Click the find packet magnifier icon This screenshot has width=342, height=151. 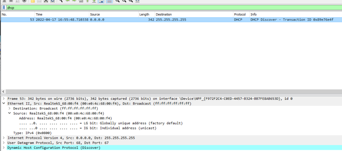(61, 1)
